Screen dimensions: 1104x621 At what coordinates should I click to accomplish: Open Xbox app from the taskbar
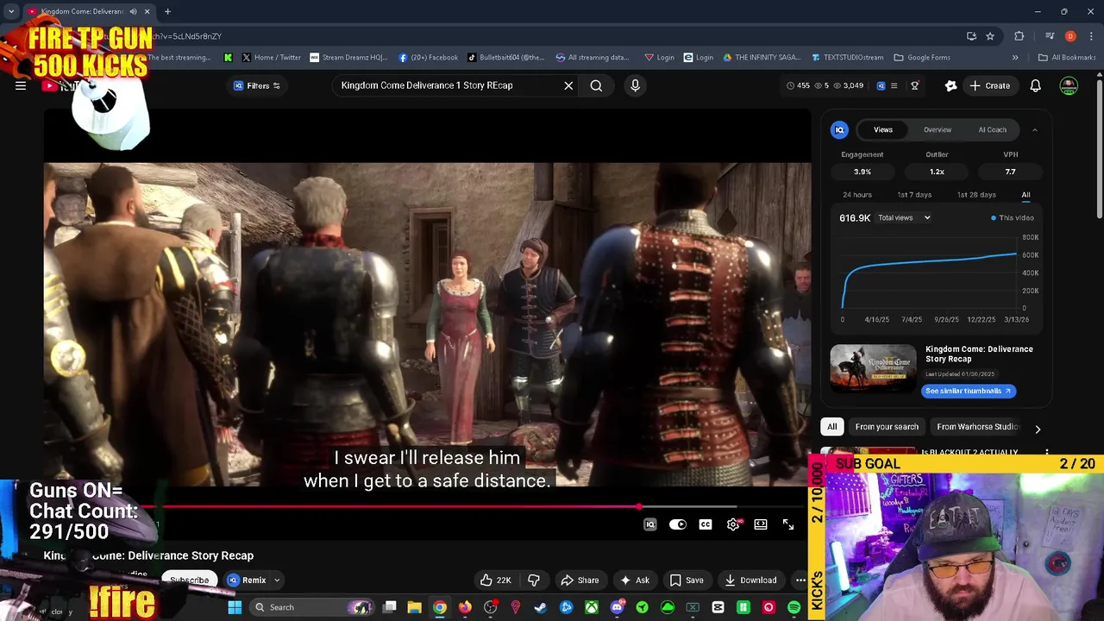[592, 607]
